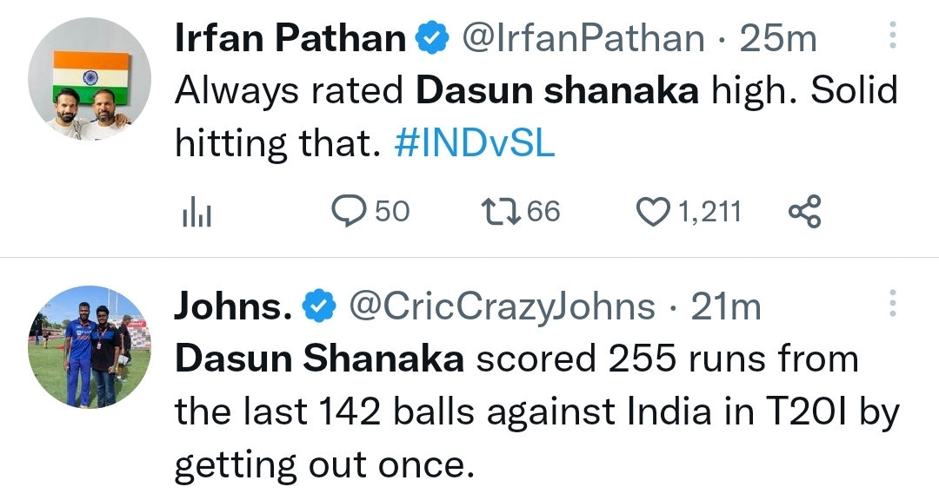939x500 pixels.
Task: Open more options menu on Johns.'s tweet
Action: 892,304
